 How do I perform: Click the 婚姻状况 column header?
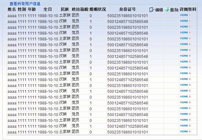click(98, 9)
